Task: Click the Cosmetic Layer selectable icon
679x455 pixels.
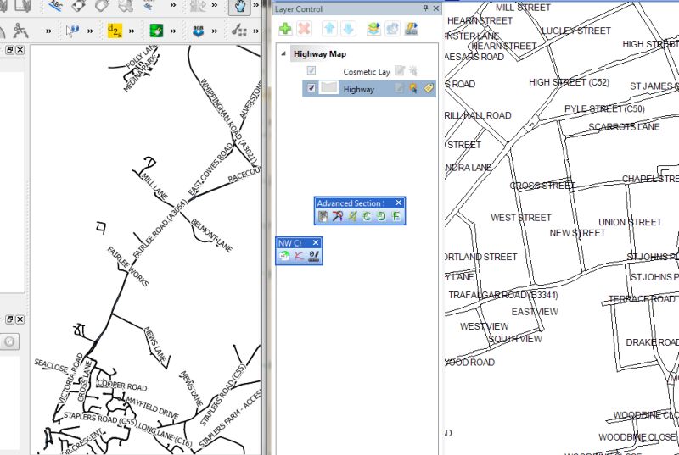Action: 413,71
